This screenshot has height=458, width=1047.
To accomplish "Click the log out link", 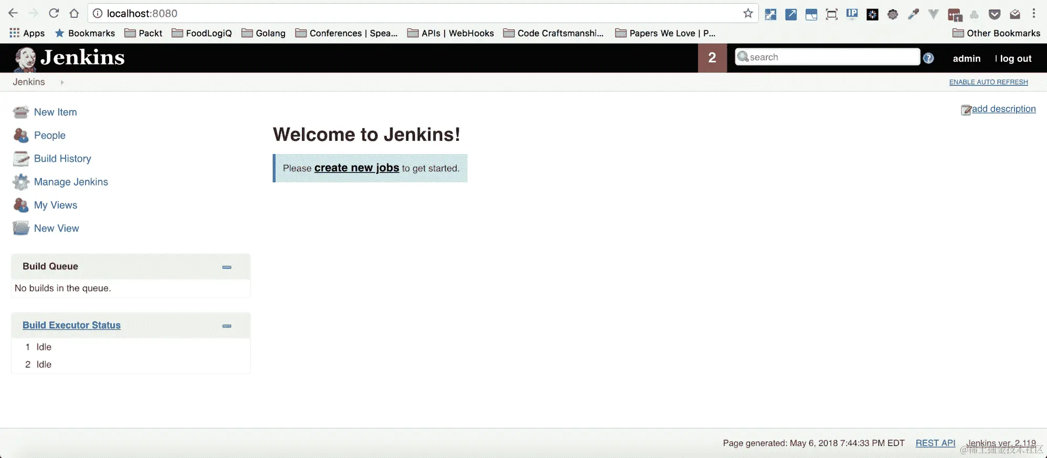I will click(x=1016, y=59).
